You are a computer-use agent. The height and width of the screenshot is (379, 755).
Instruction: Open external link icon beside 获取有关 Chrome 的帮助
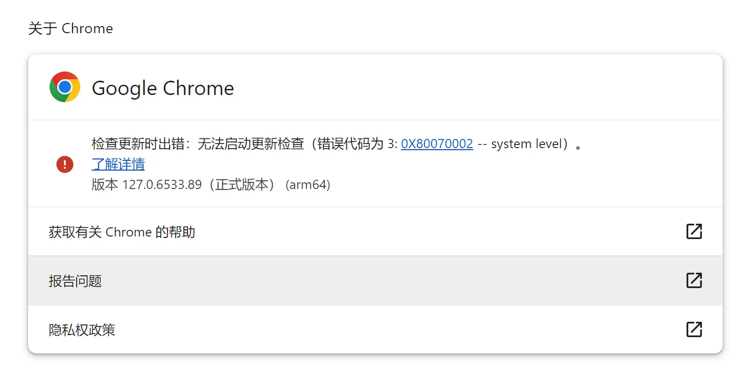pyautogui.click(x=694, y=231)
